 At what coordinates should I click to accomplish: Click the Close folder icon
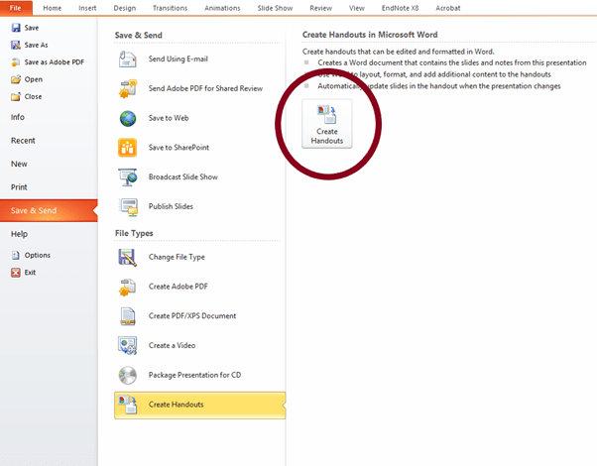(x=16, y=96)
